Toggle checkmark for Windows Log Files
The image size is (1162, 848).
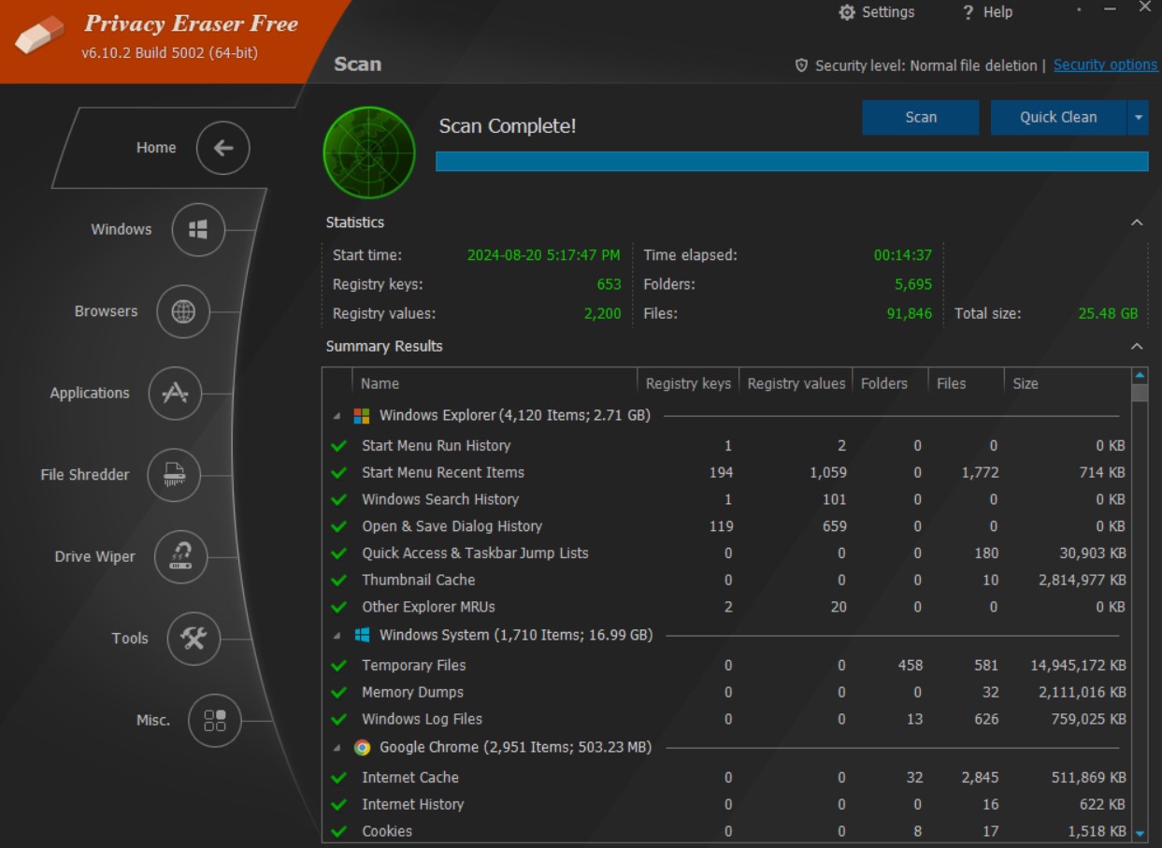(339, 720)
